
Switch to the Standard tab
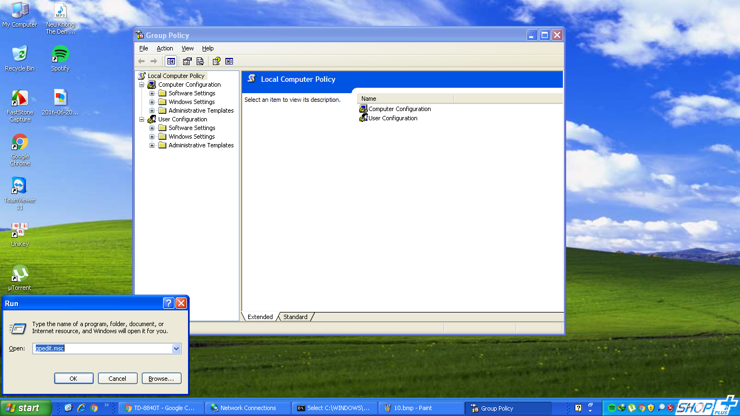point(295,317)
